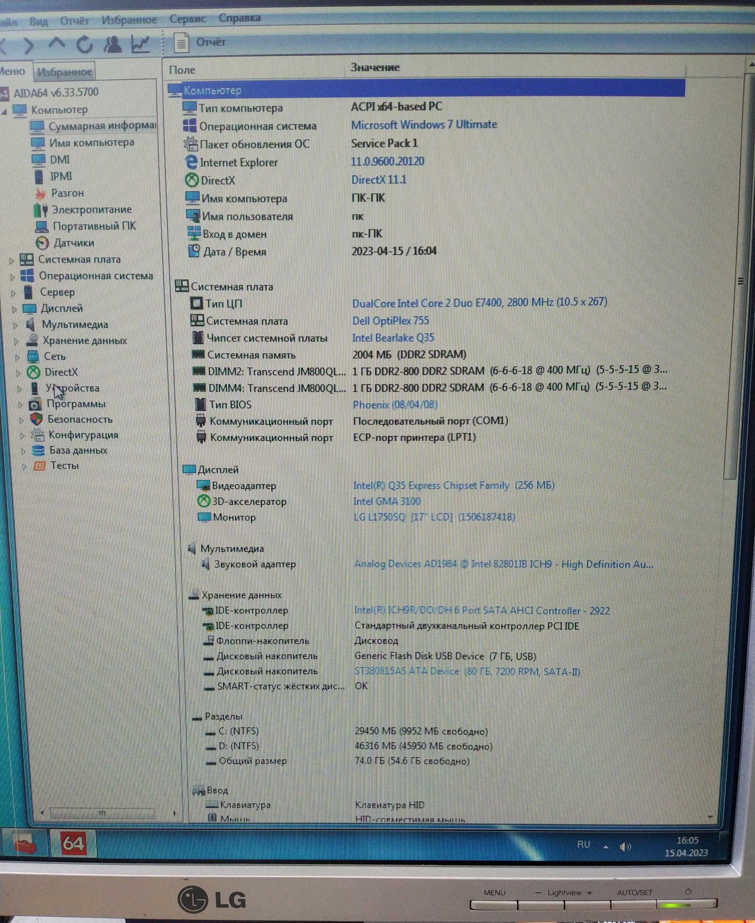This screenshot has width=755, height=923.
Task: Click the Сервер tree icon
Action: point(28,293)
